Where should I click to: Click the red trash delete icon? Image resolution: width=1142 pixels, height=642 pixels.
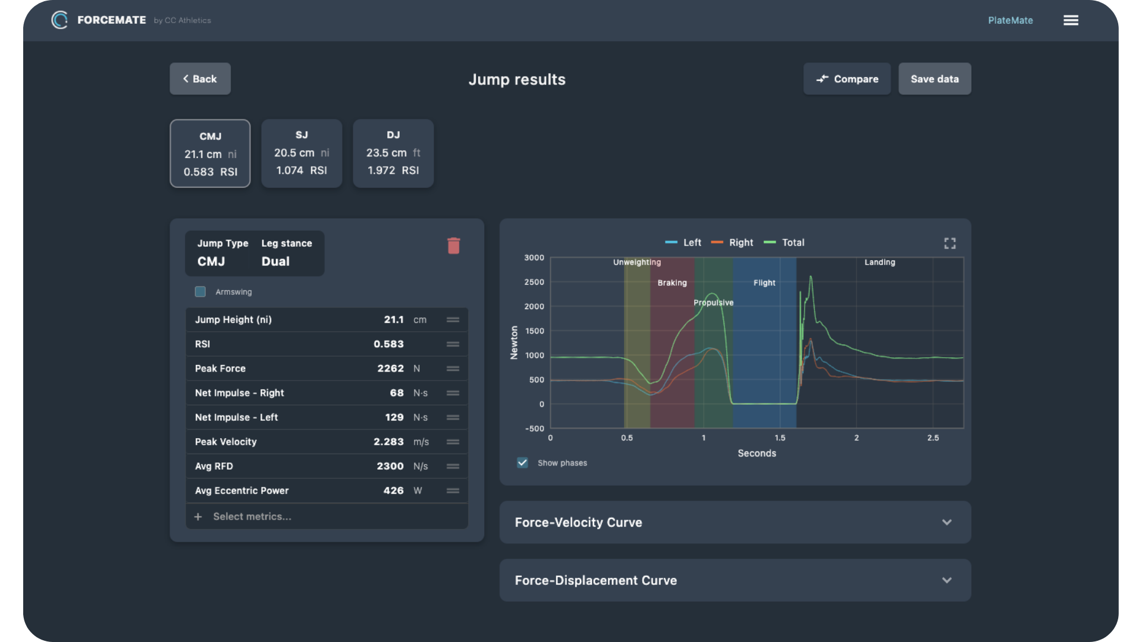coord(453,246)
